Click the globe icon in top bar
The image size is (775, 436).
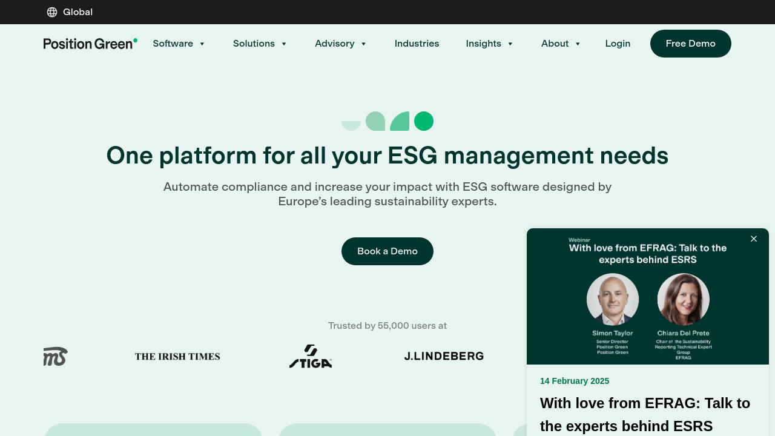pos(52,12)
